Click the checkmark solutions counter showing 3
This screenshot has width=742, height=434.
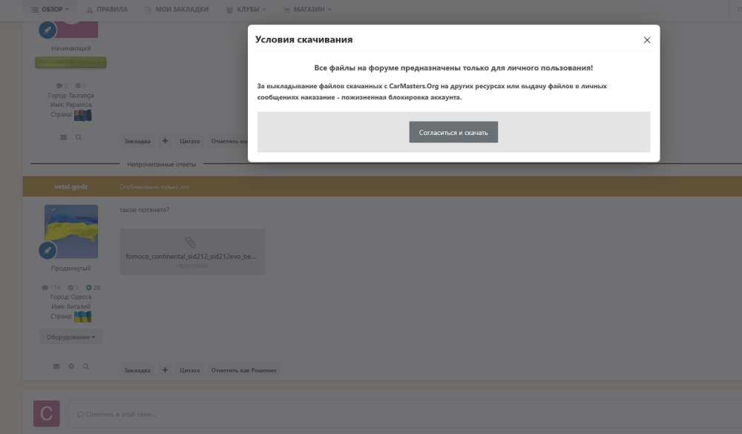(73, 288)
